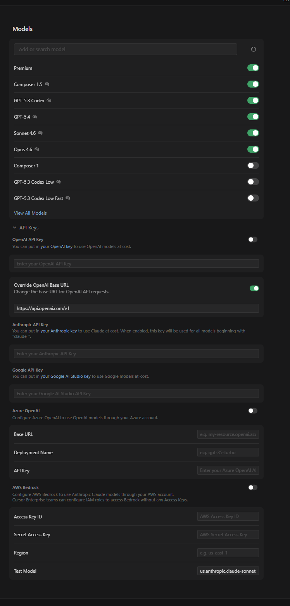290x606 pixels.
Task: Click the brain icon beside GPT-5.3 Codex Low Fast
Action: (x=68, y=198)
